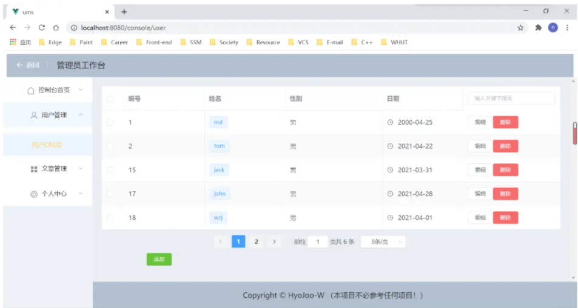This screenshot has width=578, height=308.
Task: Check the row checkbox for user jack
Action: 110,170
